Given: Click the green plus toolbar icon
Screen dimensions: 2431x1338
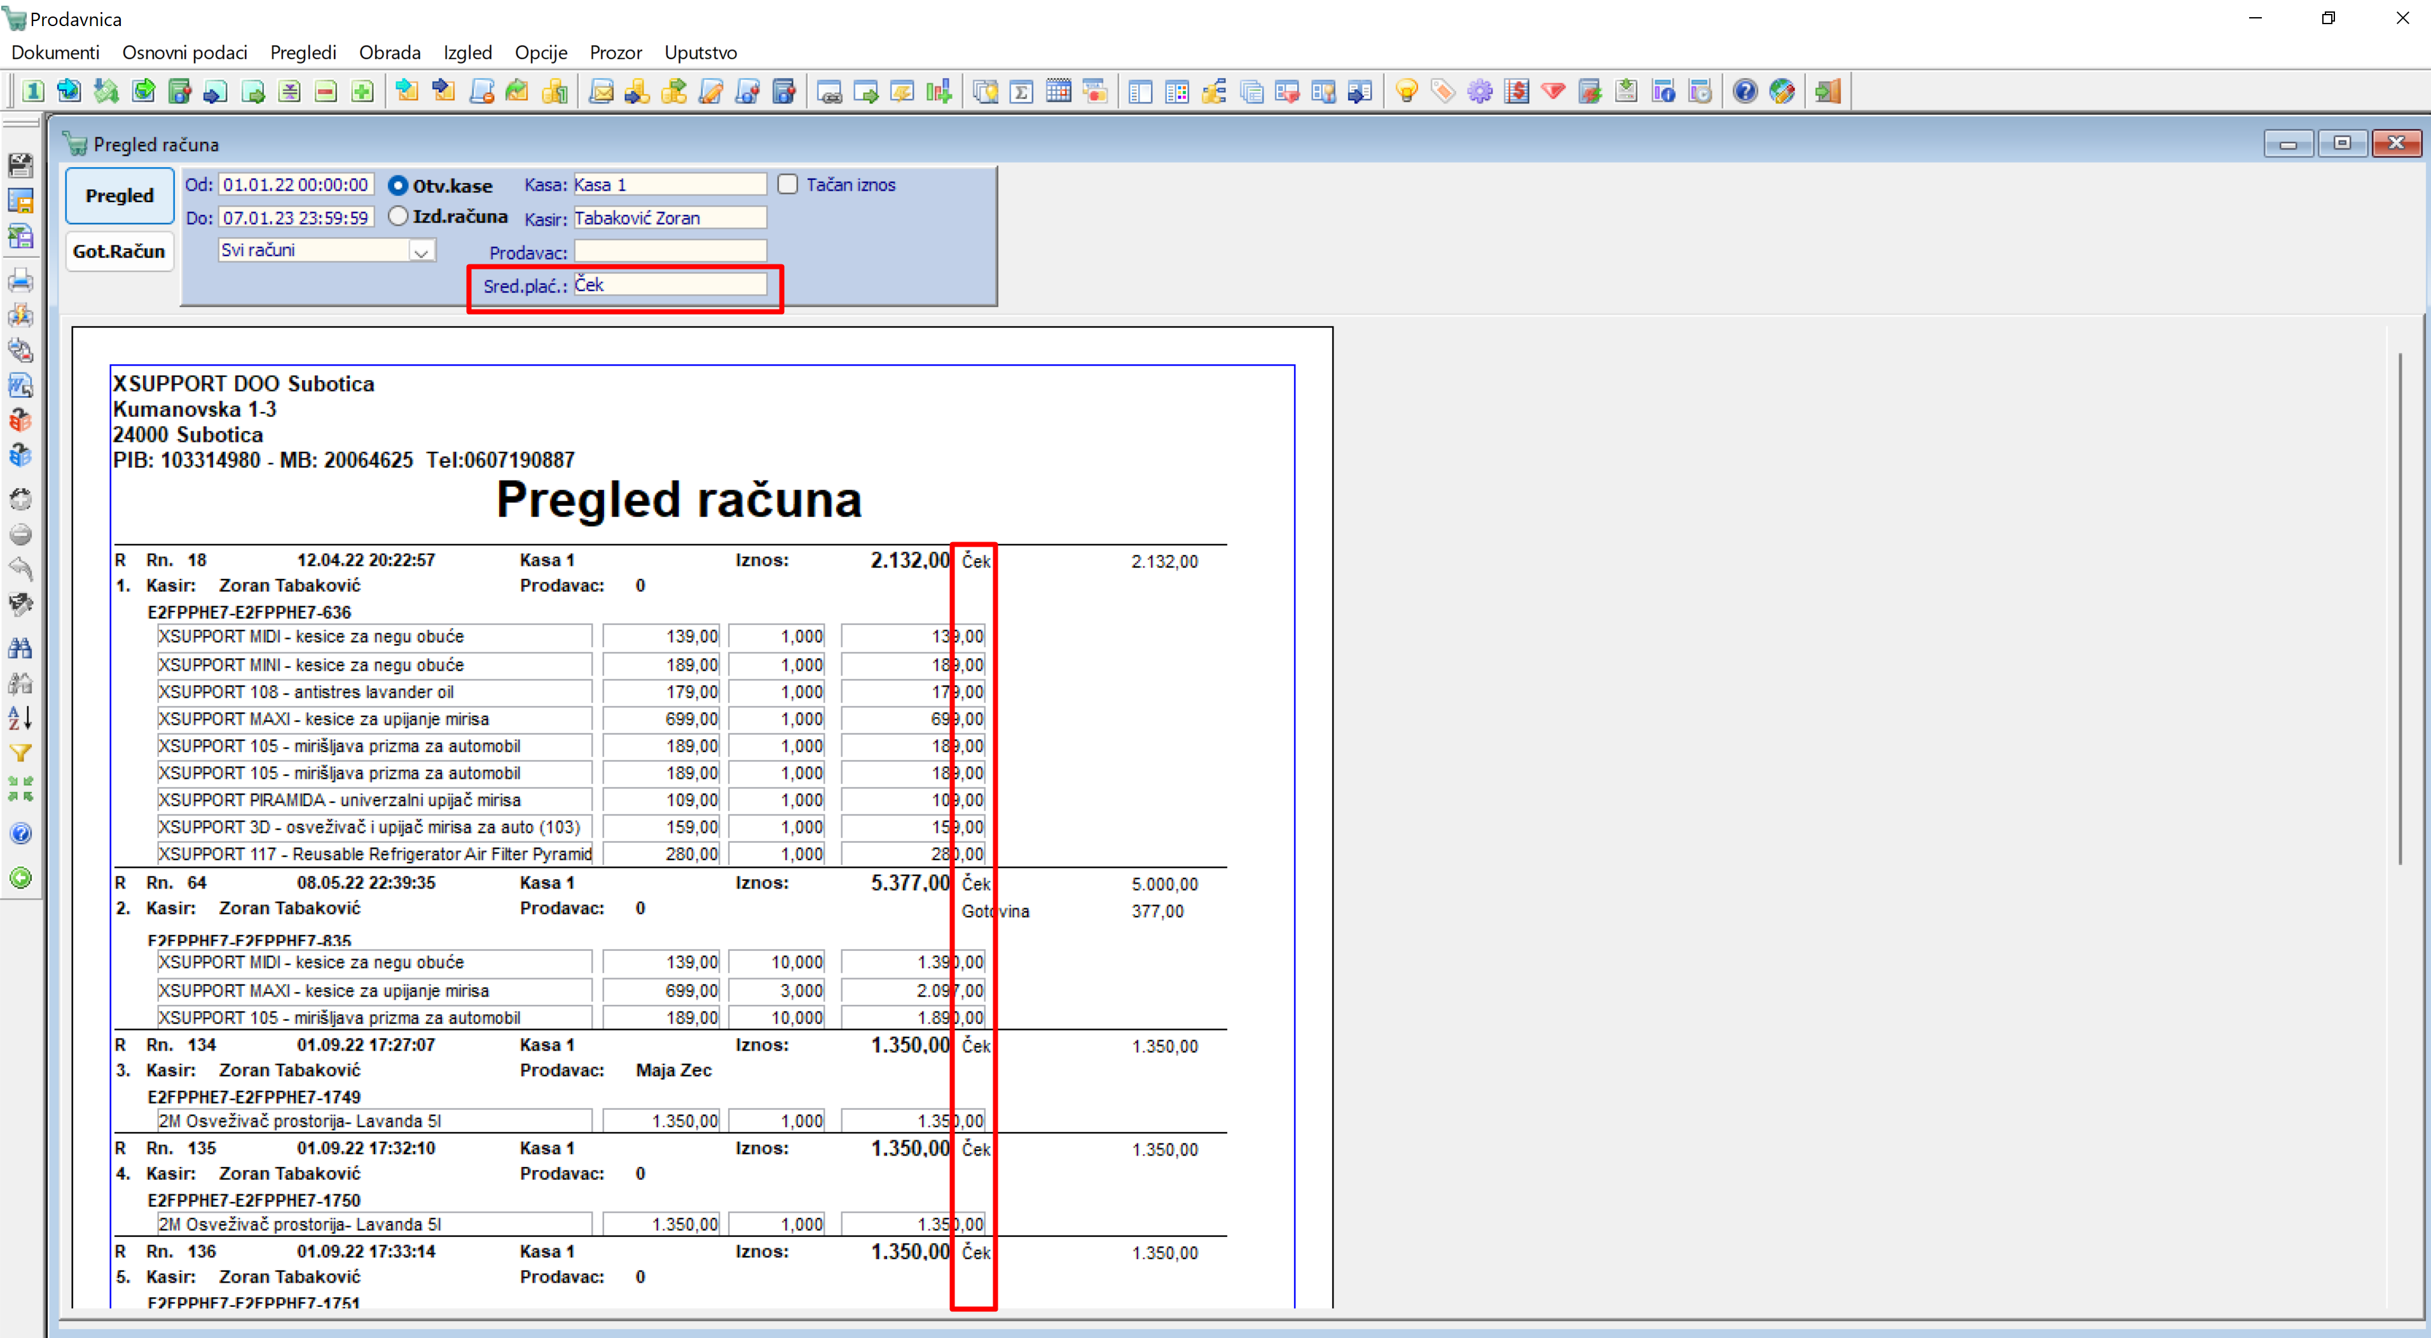Looking at the screenshot, I should point(362,92).
